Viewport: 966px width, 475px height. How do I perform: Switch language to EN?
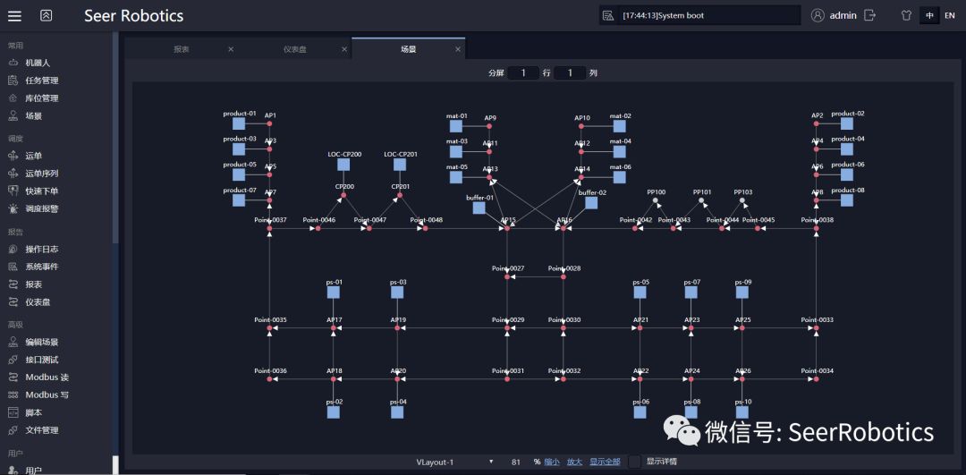pos(949,15)
